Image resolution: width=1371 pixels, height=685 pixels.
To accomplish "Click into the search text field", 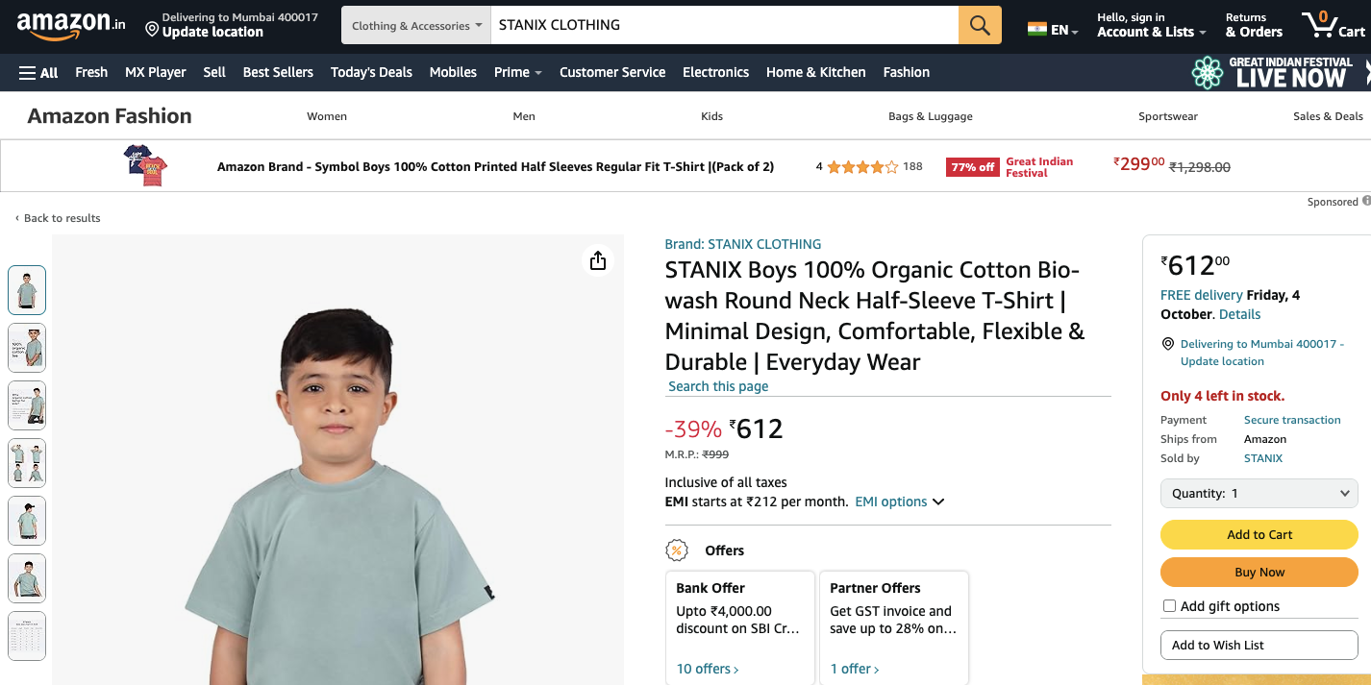I will (721, 25).
